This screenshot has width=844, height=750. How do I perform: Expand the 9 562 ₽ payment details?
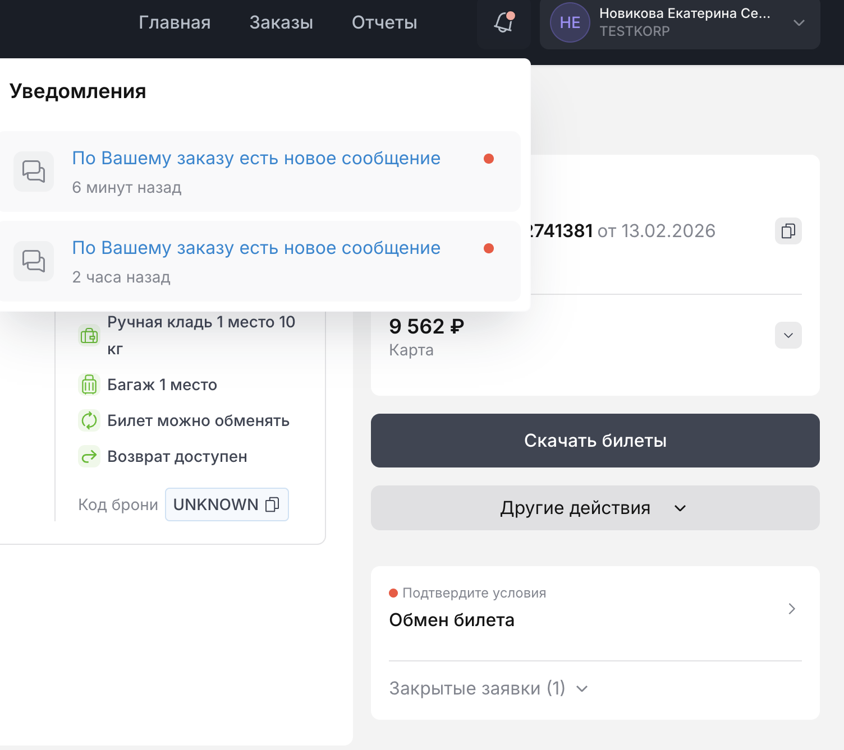[788, 335]
